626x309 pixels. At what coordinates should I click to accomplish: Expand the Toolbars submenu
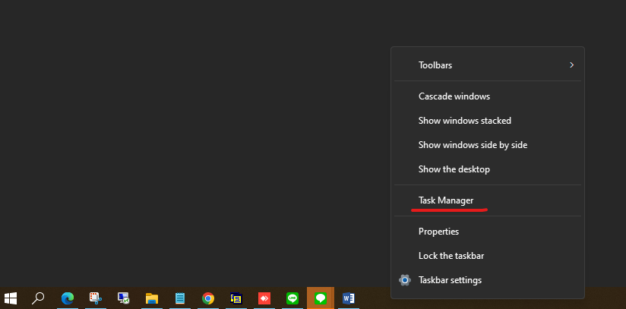(487, 65)
